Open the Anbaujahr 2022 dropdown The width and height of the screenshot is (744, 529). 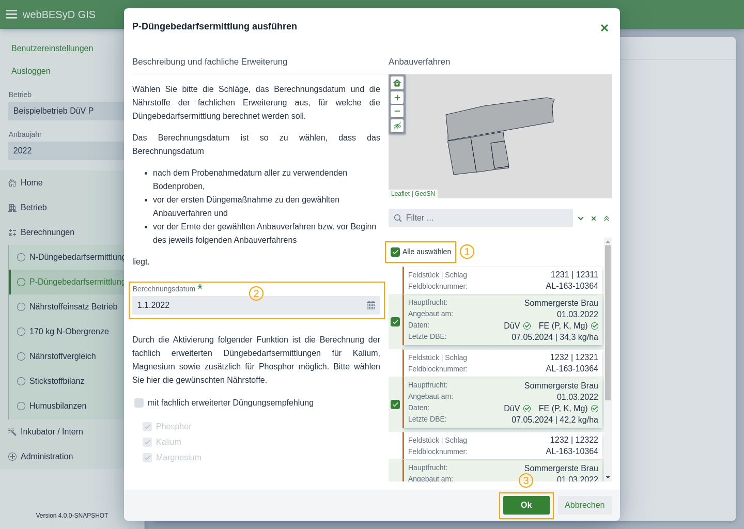click(x=66, y=151)
